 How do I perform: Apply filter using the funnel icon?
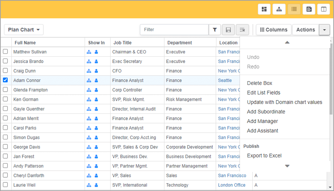(215, 30)
